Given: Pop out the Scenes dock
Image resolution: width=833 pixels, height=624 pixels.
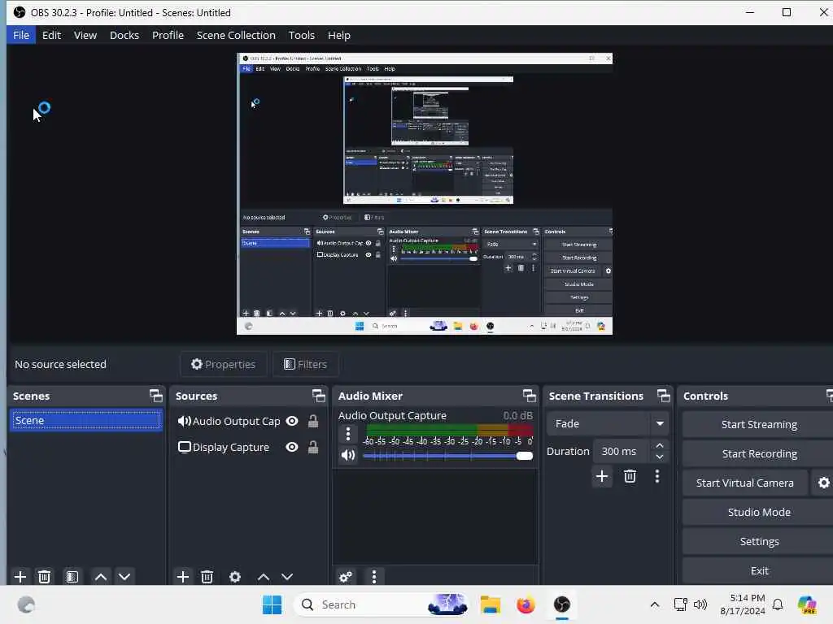Looking at the screenshot, I should coord(155,396).
